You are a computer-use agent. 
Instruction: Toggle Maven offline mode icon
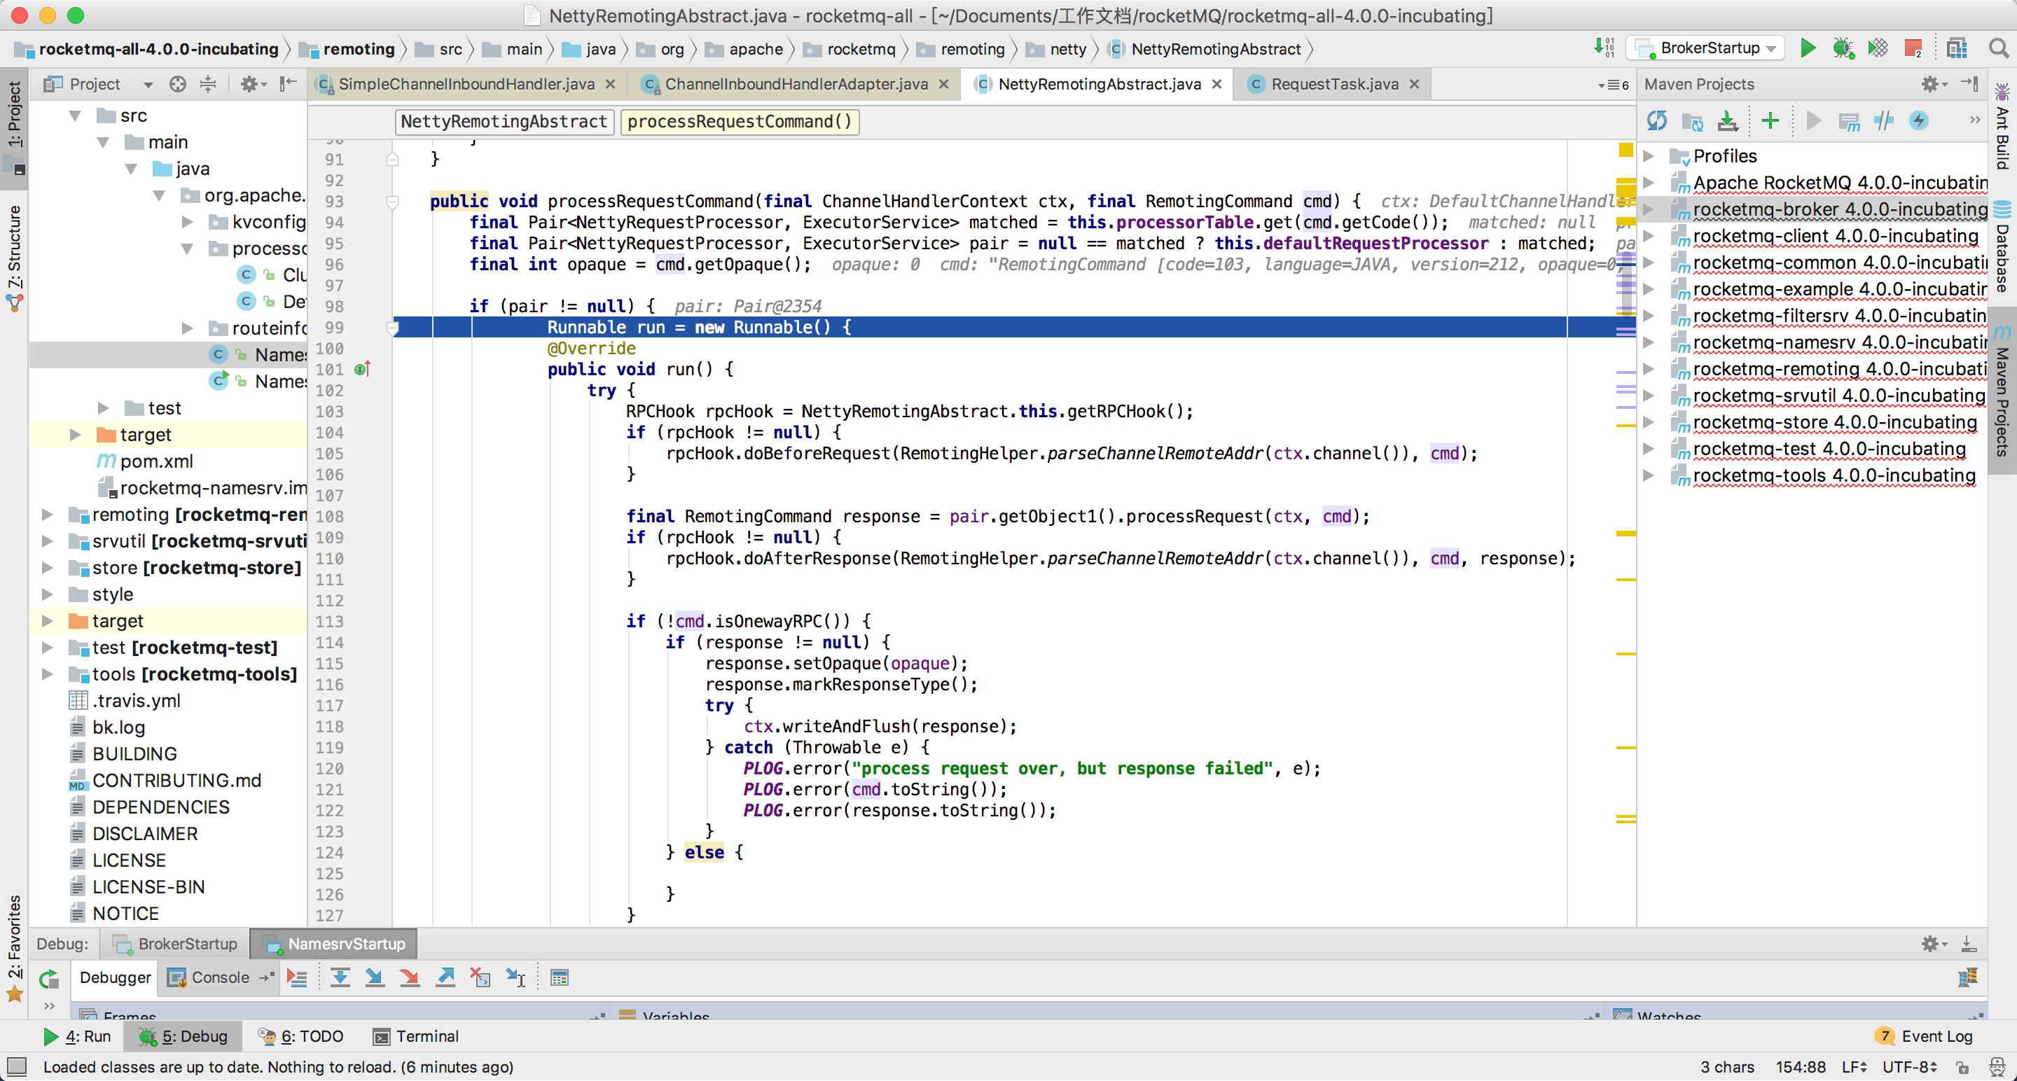[x=1883, y=120]
